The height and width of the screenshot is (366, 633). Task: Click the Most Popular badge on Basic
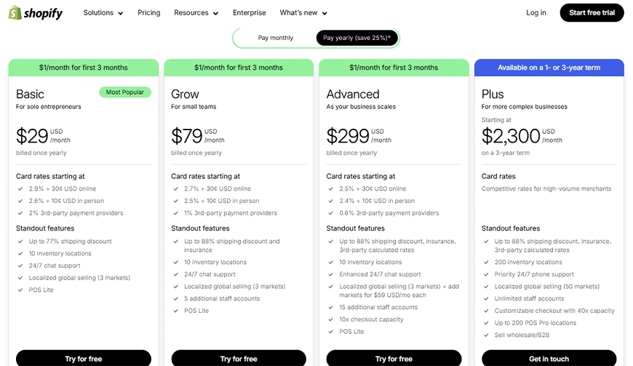[125, 92]
